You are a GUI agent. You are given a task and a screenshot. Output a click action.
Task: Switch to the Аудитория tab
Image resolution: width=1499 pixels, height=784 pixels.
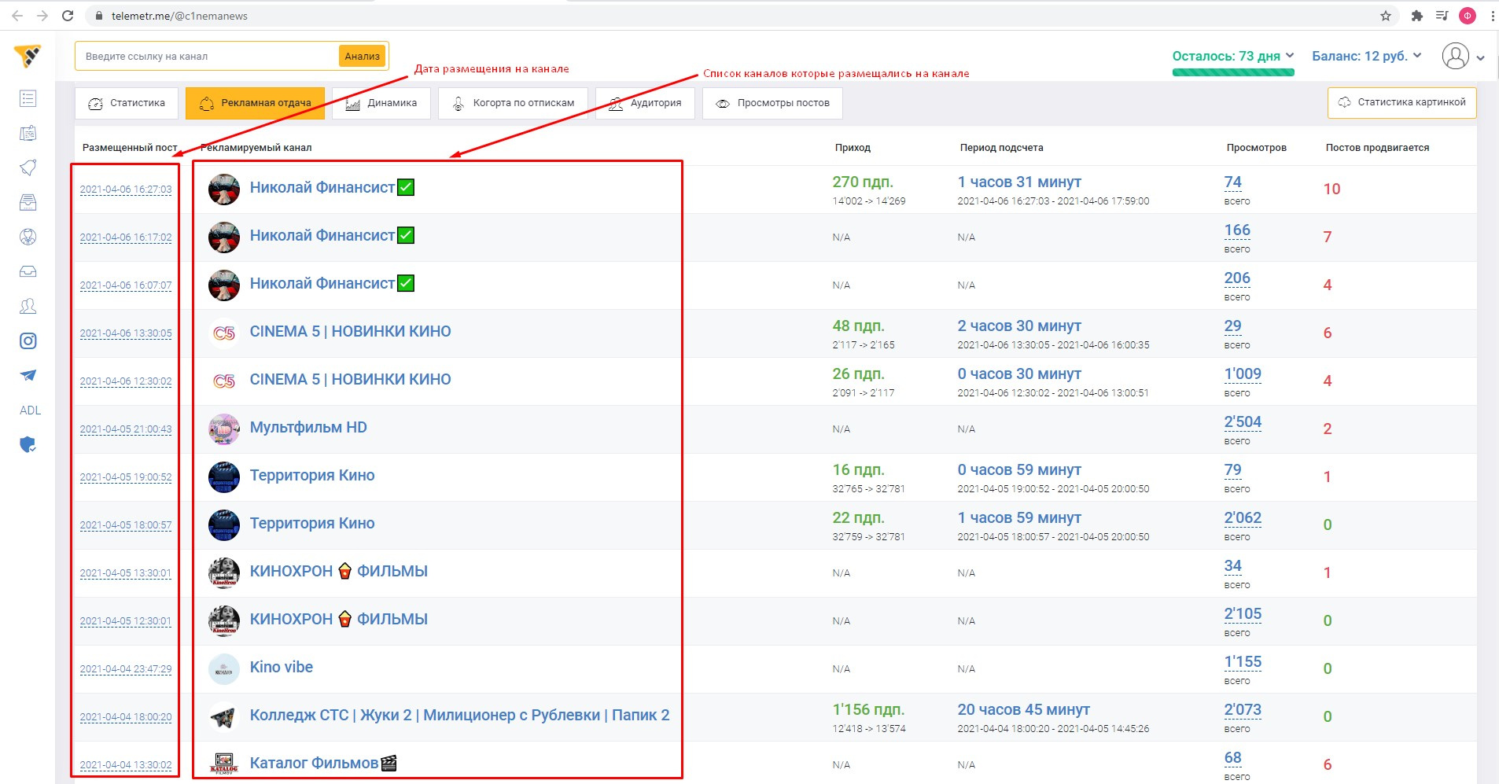coord(646,103)
